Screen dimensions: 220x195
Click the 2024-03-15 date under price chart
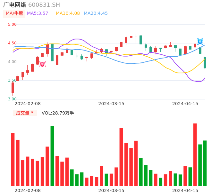point(111,104)
